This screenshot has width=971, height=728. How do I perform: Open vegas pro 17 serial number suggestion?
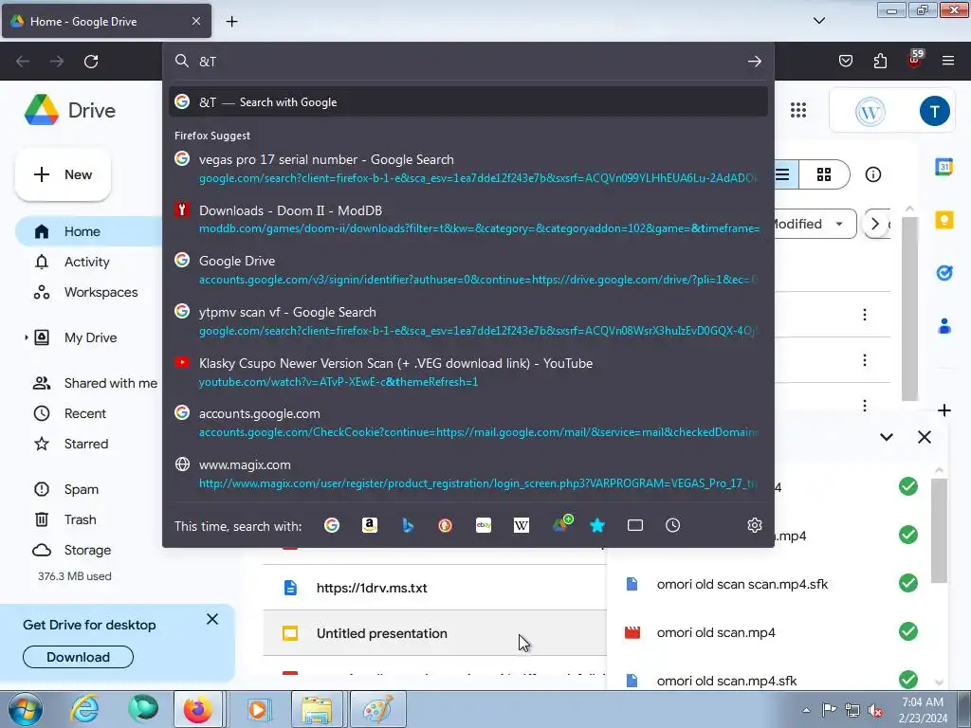pyautogui.click(x=468, y=169)
